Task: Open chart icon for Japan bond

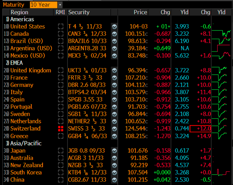Action: (x=114, y=151)
